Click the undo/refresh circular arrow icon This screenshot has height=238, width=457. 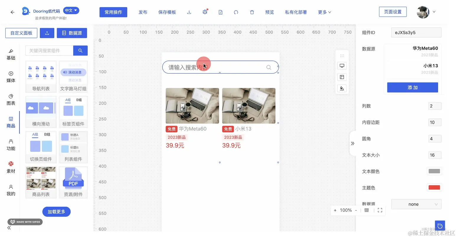pos(236,12)
